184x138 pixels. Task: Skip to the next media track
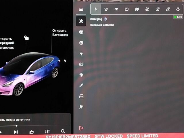point(16,132)
